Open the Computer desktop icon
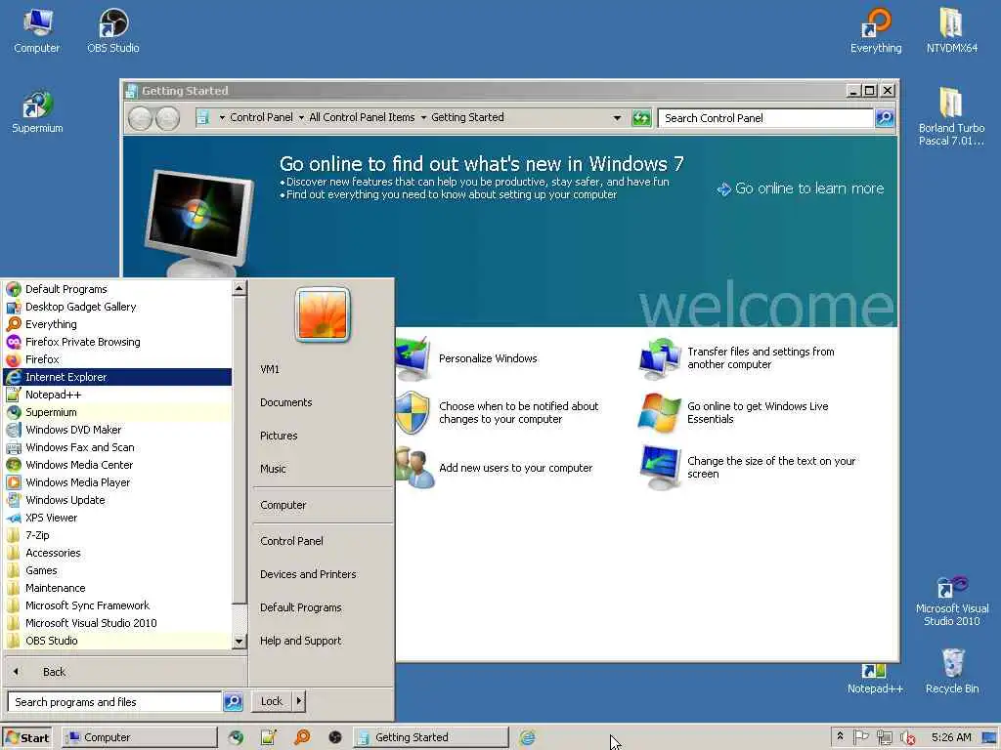Screen dimensions: 1001x750 click(36, 30)
